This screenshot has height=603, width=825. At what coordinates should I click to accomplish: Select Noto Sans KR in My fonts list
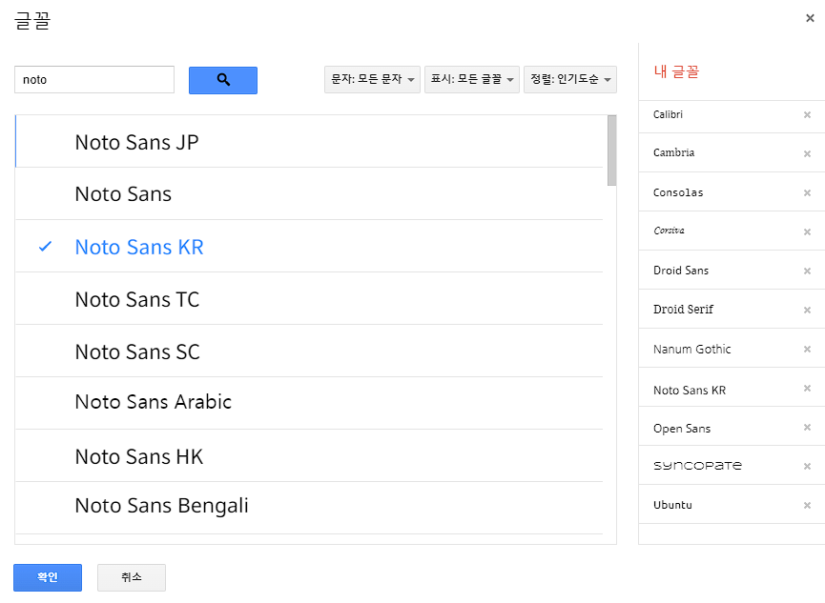(x=690, y=390)
